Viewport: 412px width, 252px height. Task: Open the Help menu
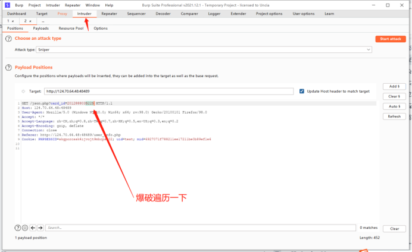pos(109,5)
